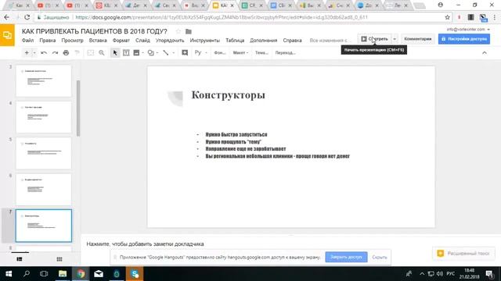This screenshot has height=281, width=501.
Task: Open the Вставка menu
Action: pos(98,41)
